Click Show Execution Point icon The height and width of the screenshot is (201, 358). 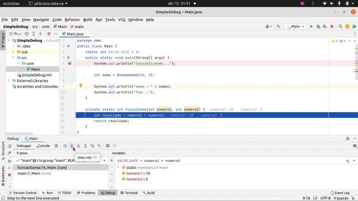pos(56,146)
